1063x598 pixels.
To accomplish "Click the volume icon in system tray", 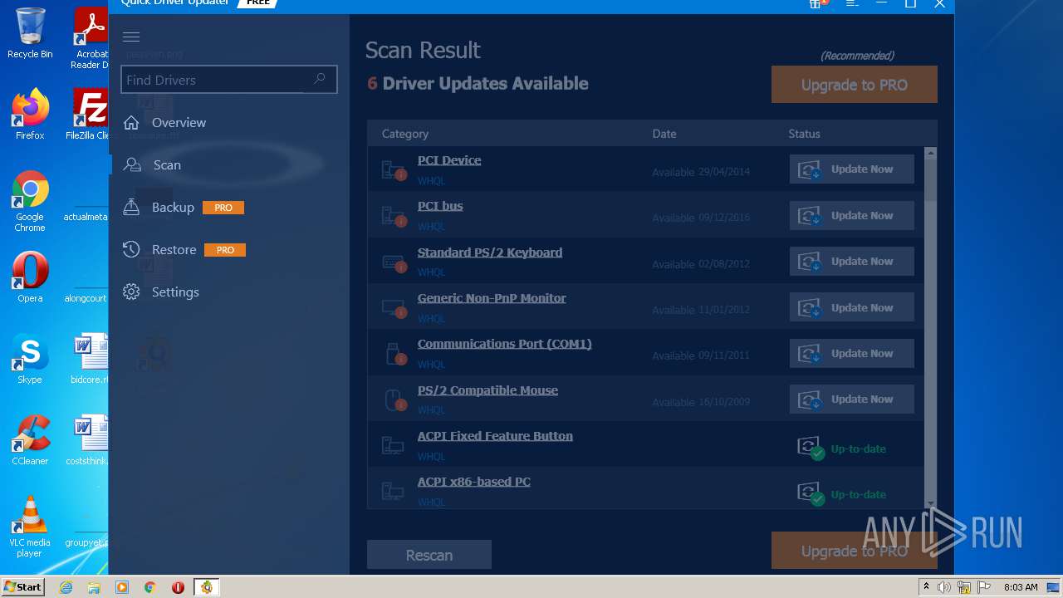I will coord(944,587).
